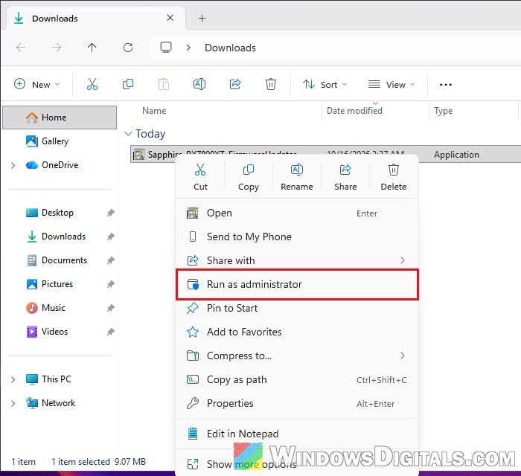Select Edit in Notepad
The height and width of the screenshot is (476, 521).
click(297, 434)
